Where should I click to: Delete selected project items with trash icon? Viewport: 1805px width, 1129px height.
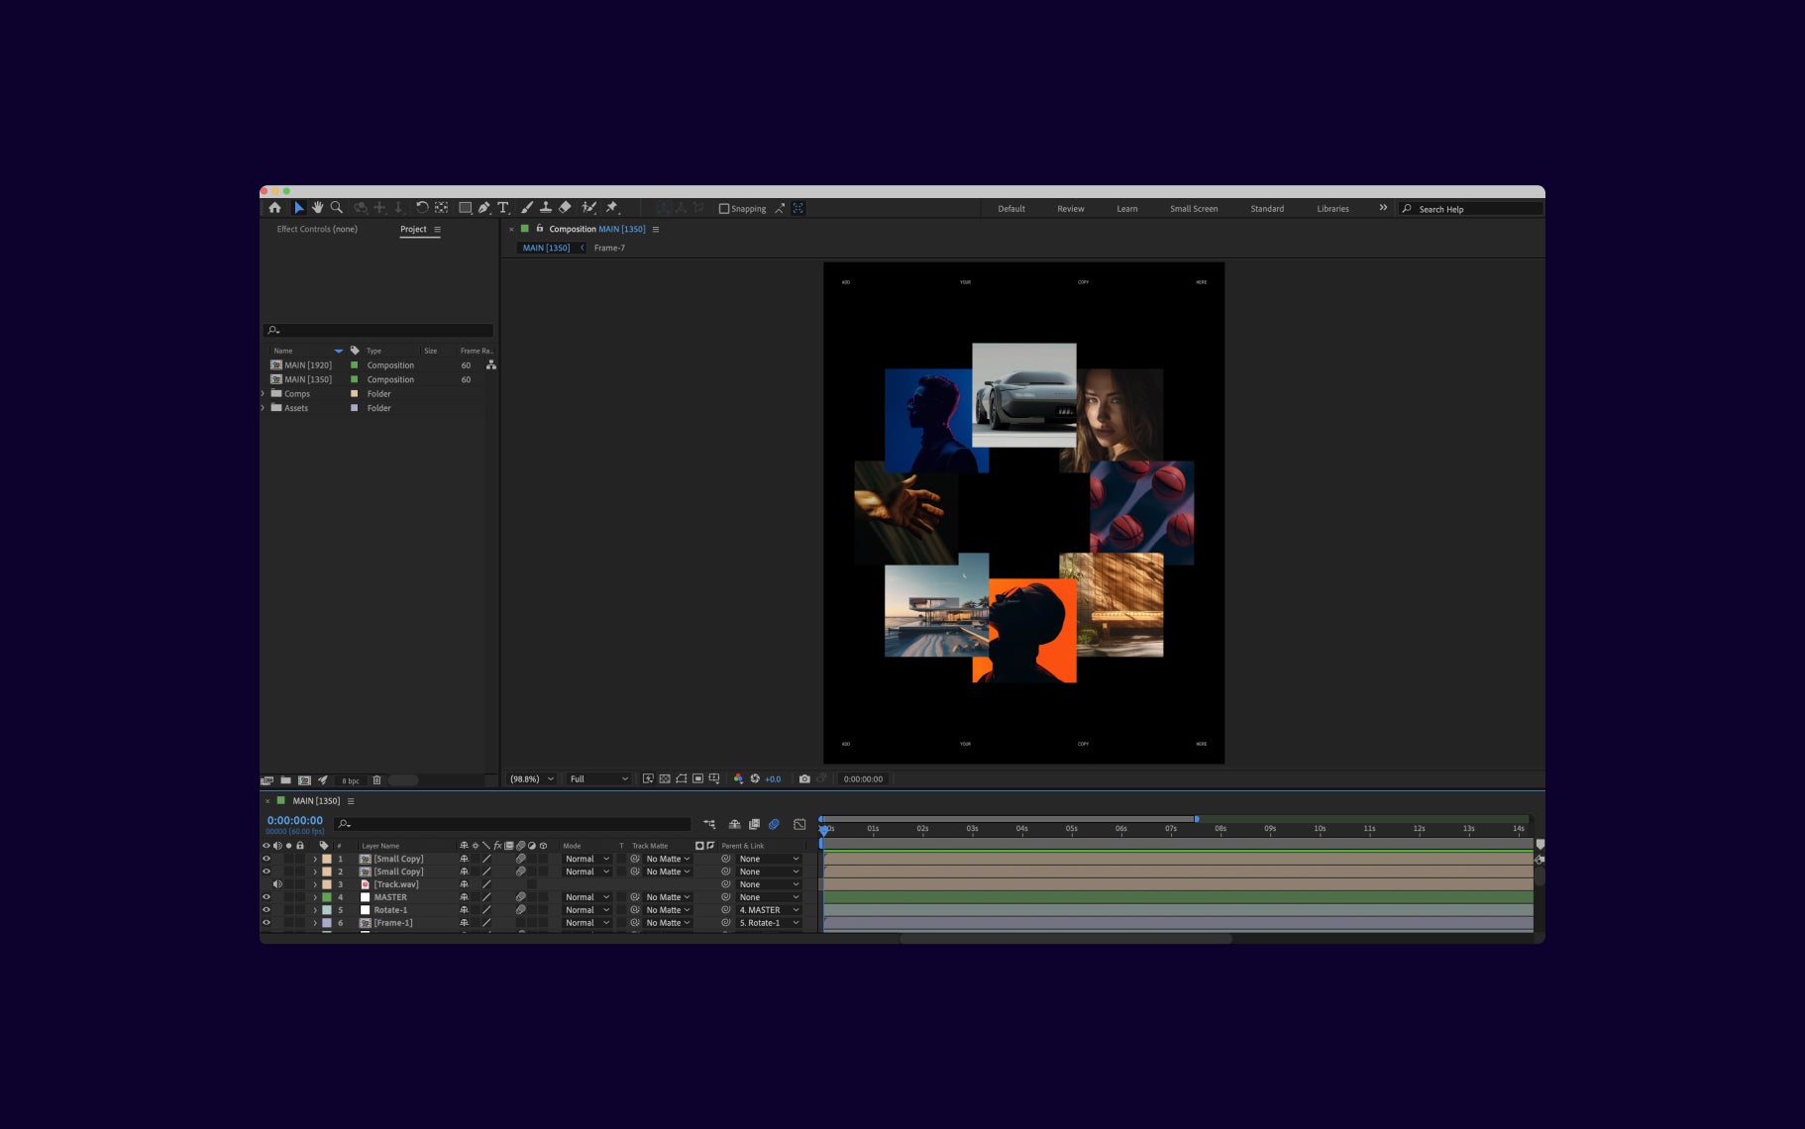376,780
